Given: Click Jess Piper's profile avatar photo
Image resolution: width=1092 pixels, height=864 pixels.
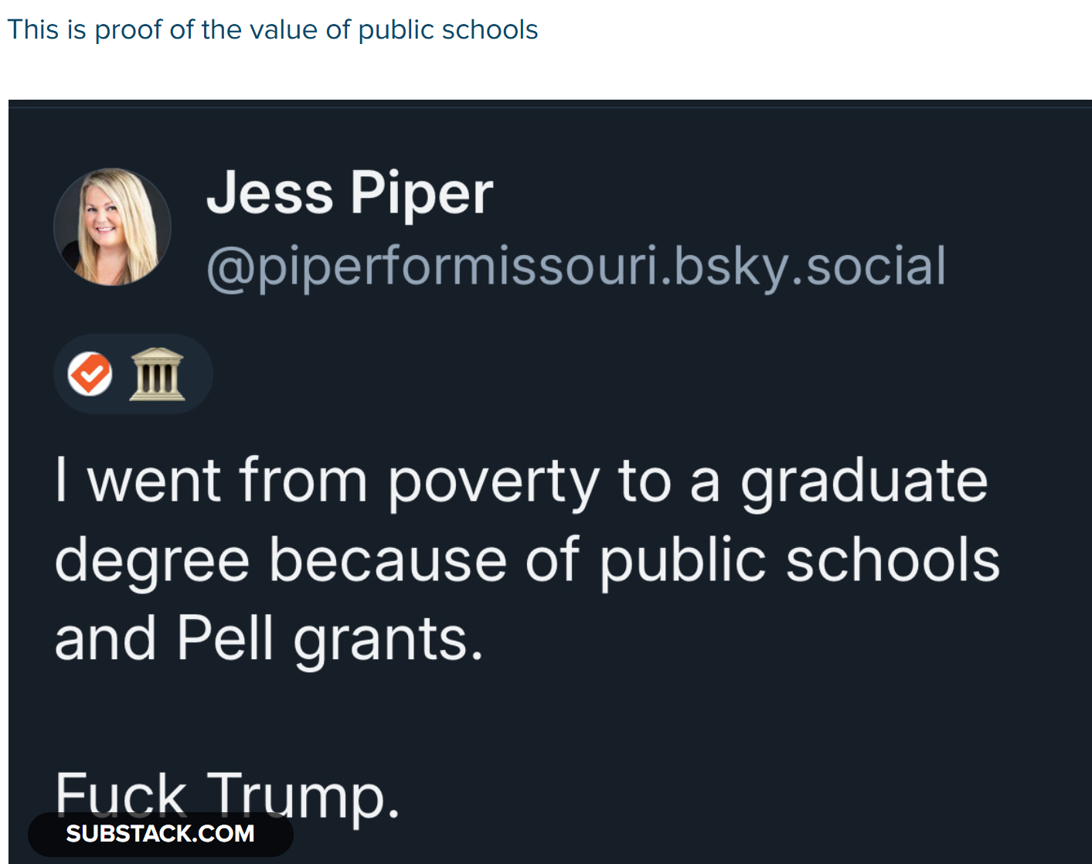Looking at the screenshot, I should (112, 226).
